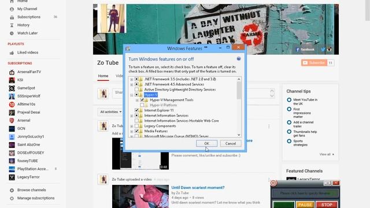Expand Hyper-V Management Tools node
Image resolution: width=370 pixels, height=208 pixels.
(x=137, y=100)
